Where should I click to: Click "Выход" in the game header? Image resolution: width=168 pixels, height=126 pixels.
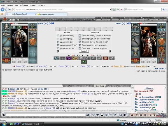click(x=157, y=18)
